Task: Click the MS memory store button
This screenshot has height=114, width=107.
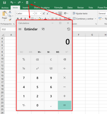Action: pyautogui.click(x=58, y=52)
